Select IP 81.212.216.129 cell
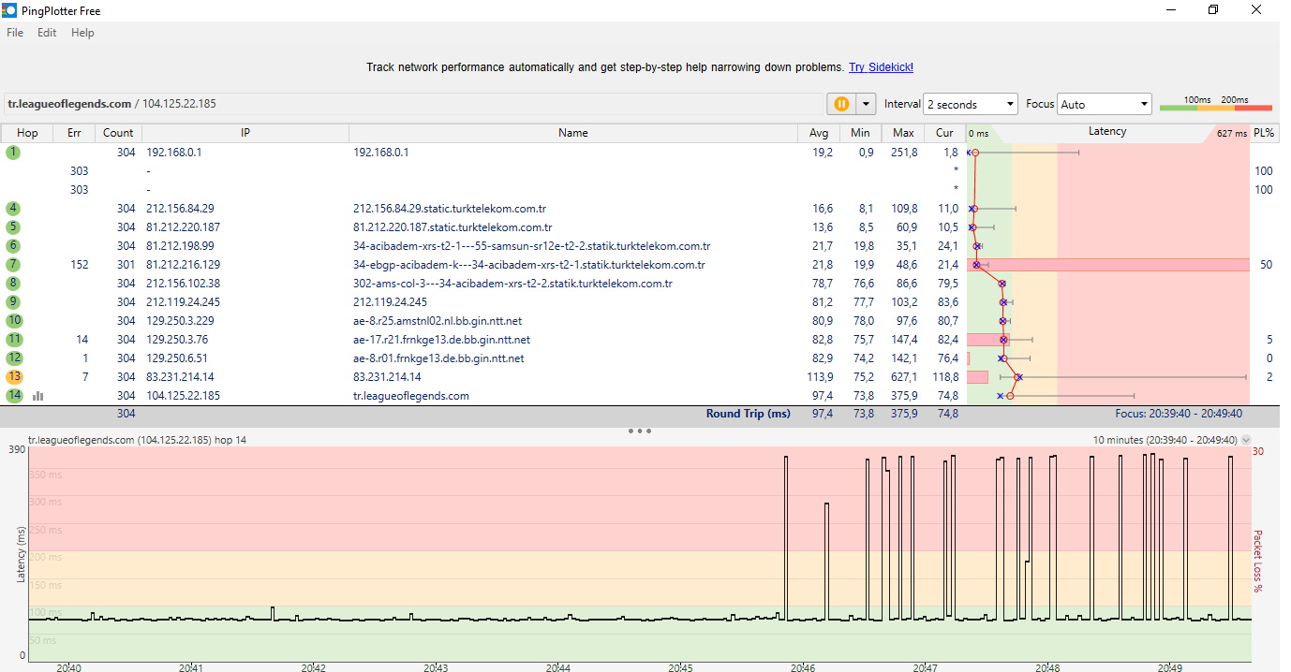1291x672 pixels. point(184,264)
